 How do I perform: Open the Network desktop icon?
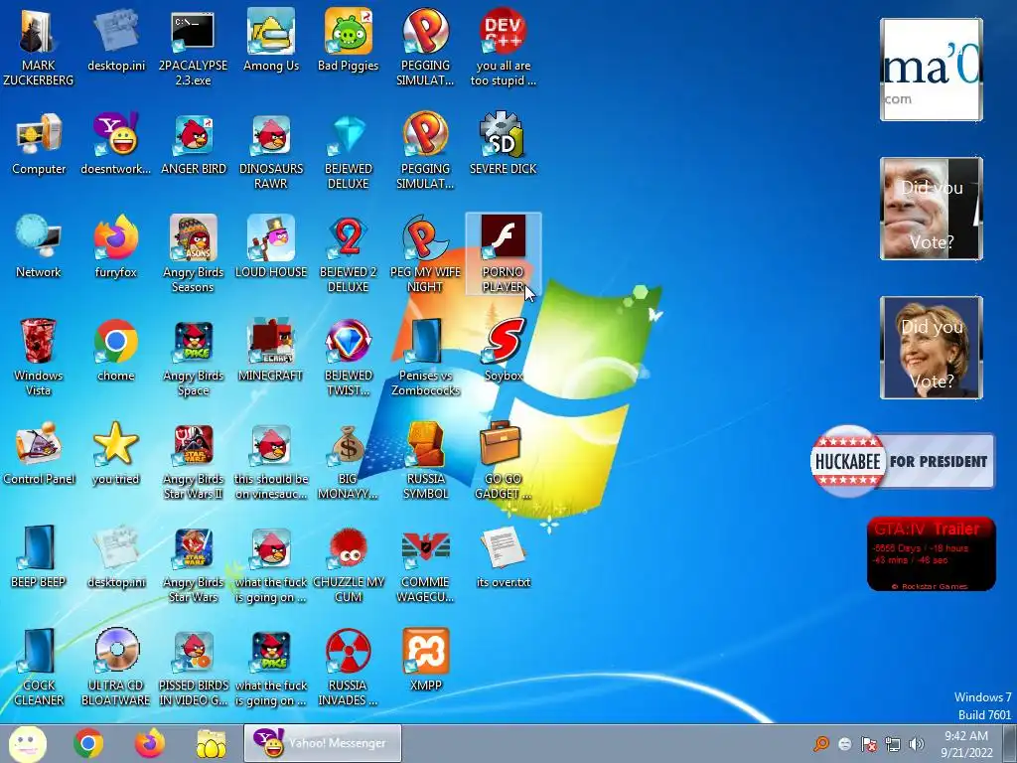point(39,246)
